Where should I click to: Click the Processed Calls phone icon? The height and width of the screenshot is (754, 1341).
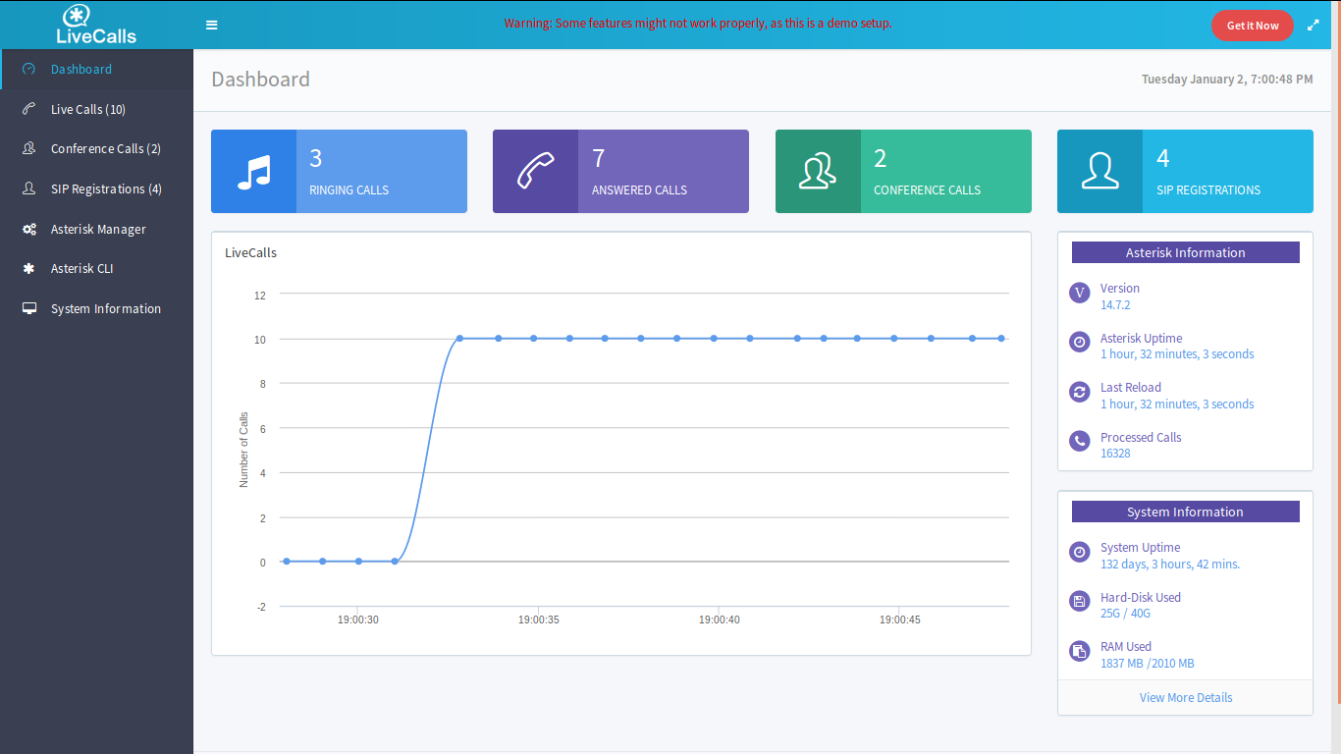pos(1080,441)
